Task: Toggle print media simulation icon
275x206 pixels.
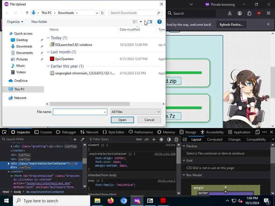Action: (x=176, y=139)
